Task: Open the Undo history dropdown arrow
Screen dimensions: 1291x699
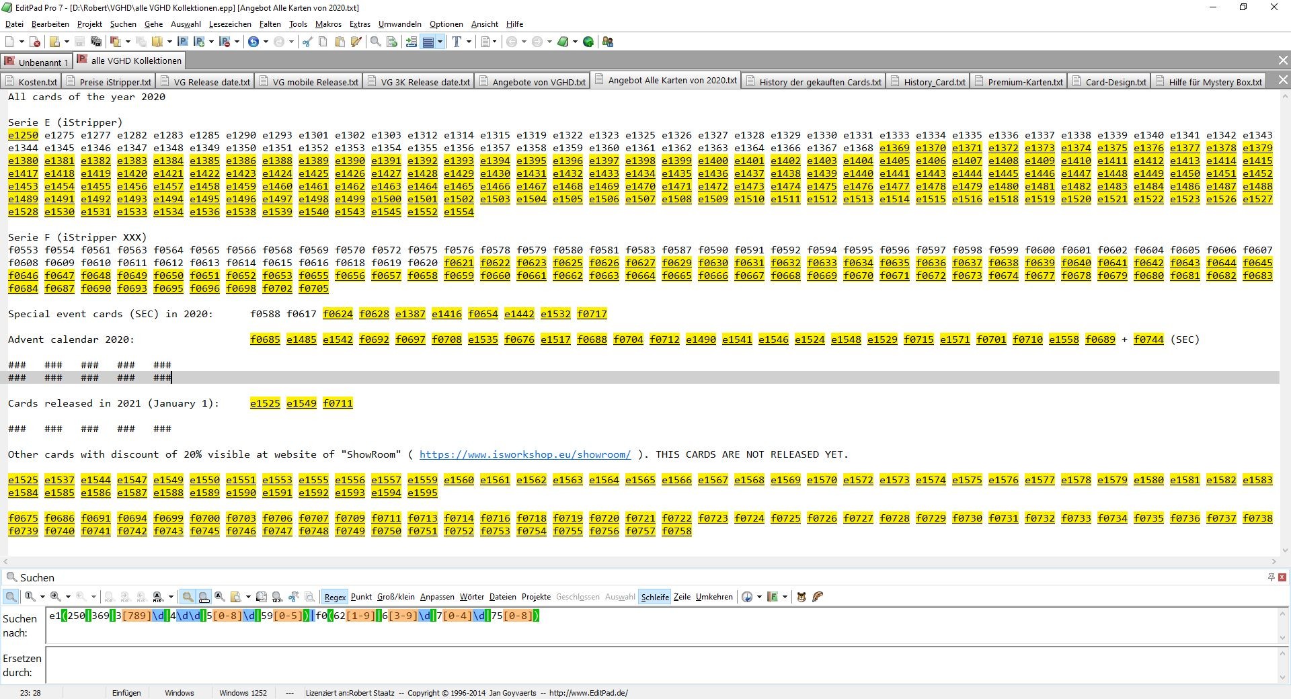Action: point(266,42)
